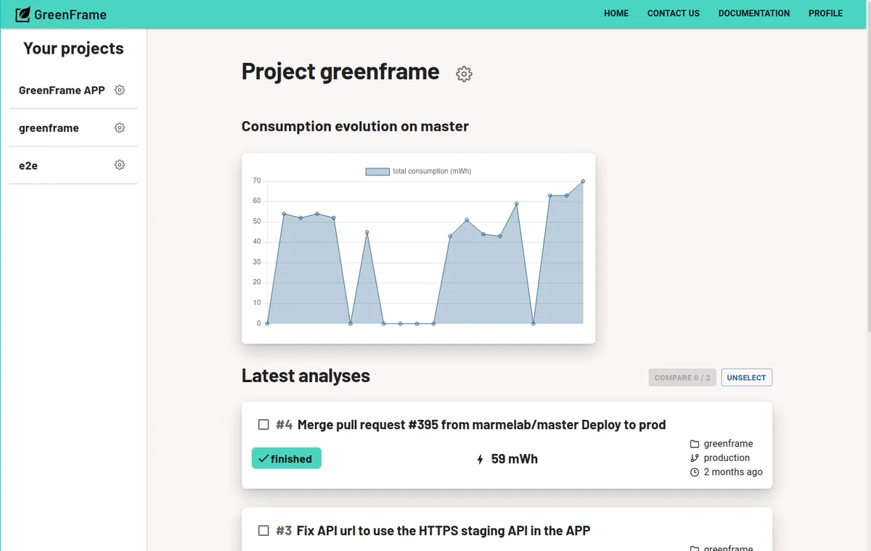Open the GreenFrame APP project settings gear
The height and width of the screenshot is (551, 871).
point(119,90)
